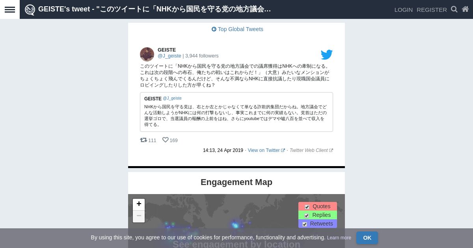Click the Engagement Map heading

[236, 182]
